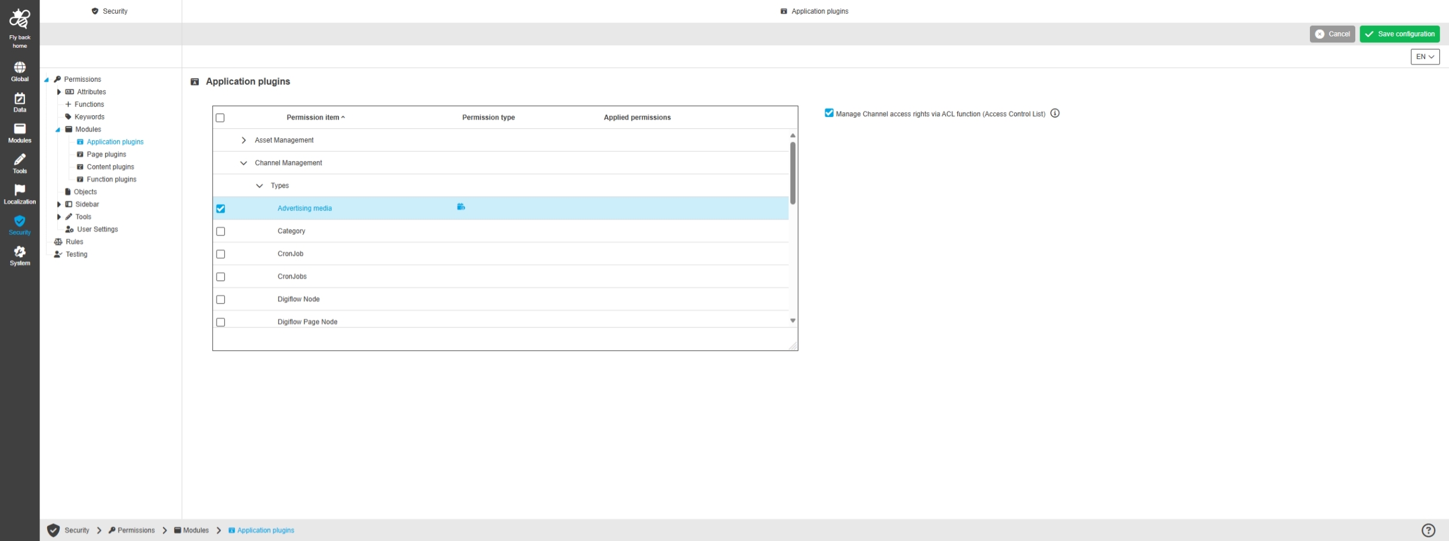1449x541 pixels.
Task: Toggle Manage Channel access rights via ACL checkbox
Action: [829, 113]
